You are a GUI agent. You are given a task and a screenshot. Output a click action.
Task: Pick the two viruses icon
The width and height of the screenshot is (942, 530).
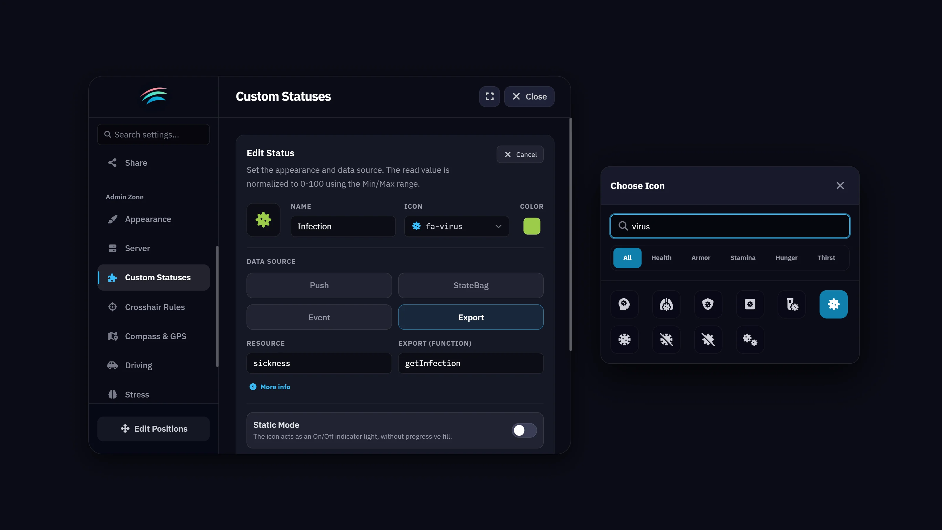coord(750,339)
